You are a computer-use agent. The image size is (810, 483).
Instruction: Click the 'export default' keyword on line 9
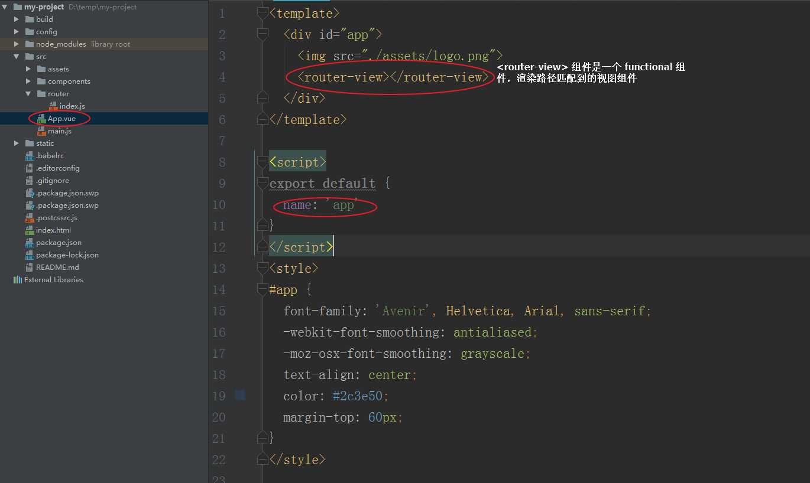click(x=322, y=184)
